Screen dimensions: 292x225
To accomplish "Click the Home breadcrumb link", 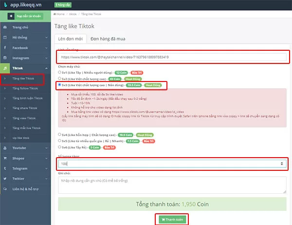I will point(60,14).
